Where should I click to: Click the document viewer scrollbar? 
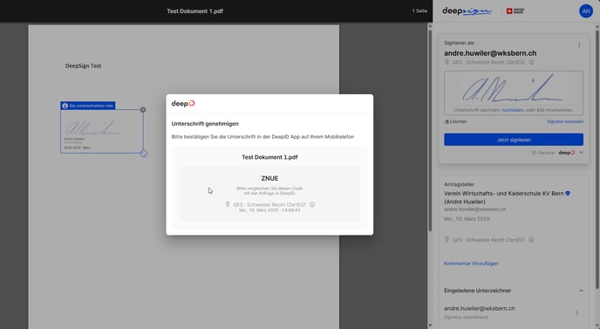tap(430, 130)
